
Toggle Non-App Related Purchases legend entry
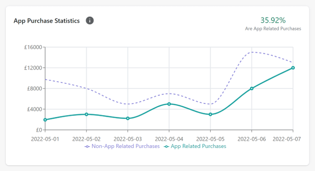(x=122, y=146)
